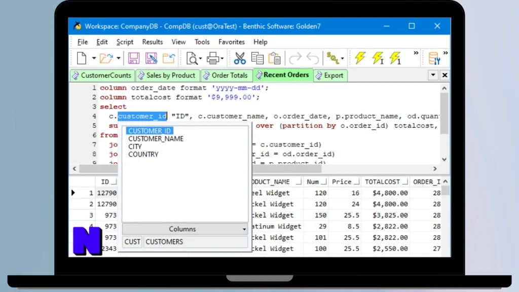Choose CITY from the autocomplete list
The height and width of the screenshot is (292, 519).
[135, 147]
